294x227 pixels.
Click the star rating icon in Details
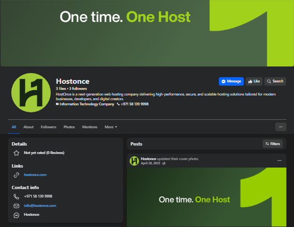click(x=16, y=153)
